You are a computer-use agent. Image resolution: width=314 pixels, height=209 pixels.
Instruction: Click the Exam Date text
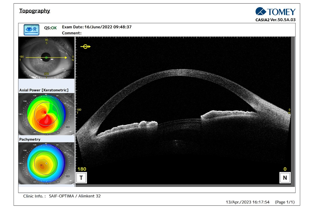point(97,27)
